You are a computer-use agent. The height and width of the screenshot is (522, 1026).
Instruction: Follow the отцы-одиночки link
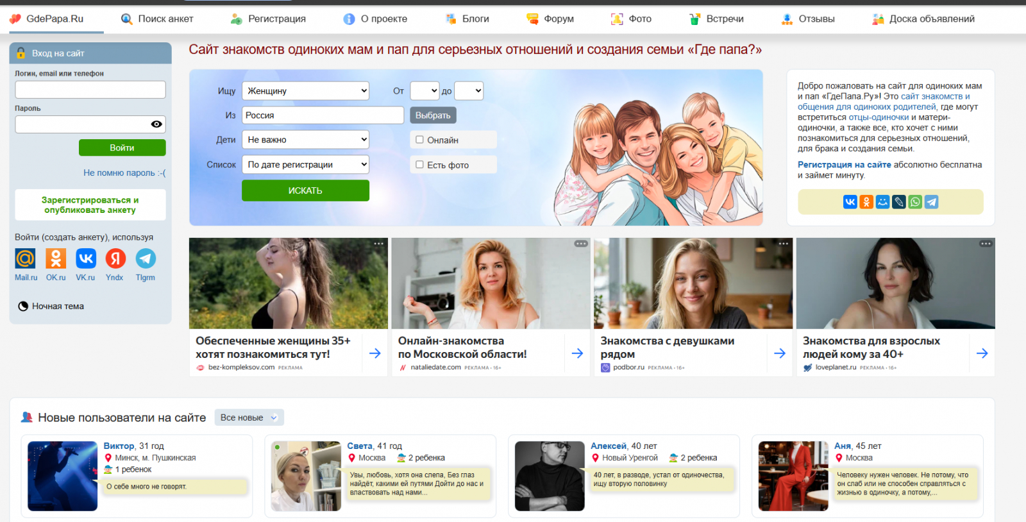point(879,117)
